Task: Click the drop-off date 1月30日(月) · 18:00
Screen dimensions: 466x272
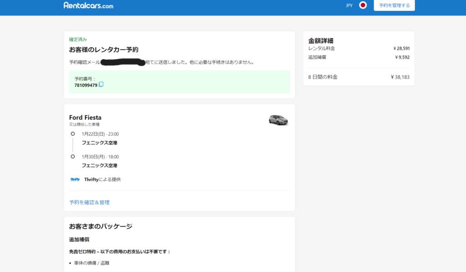Action: pos(100,157)
